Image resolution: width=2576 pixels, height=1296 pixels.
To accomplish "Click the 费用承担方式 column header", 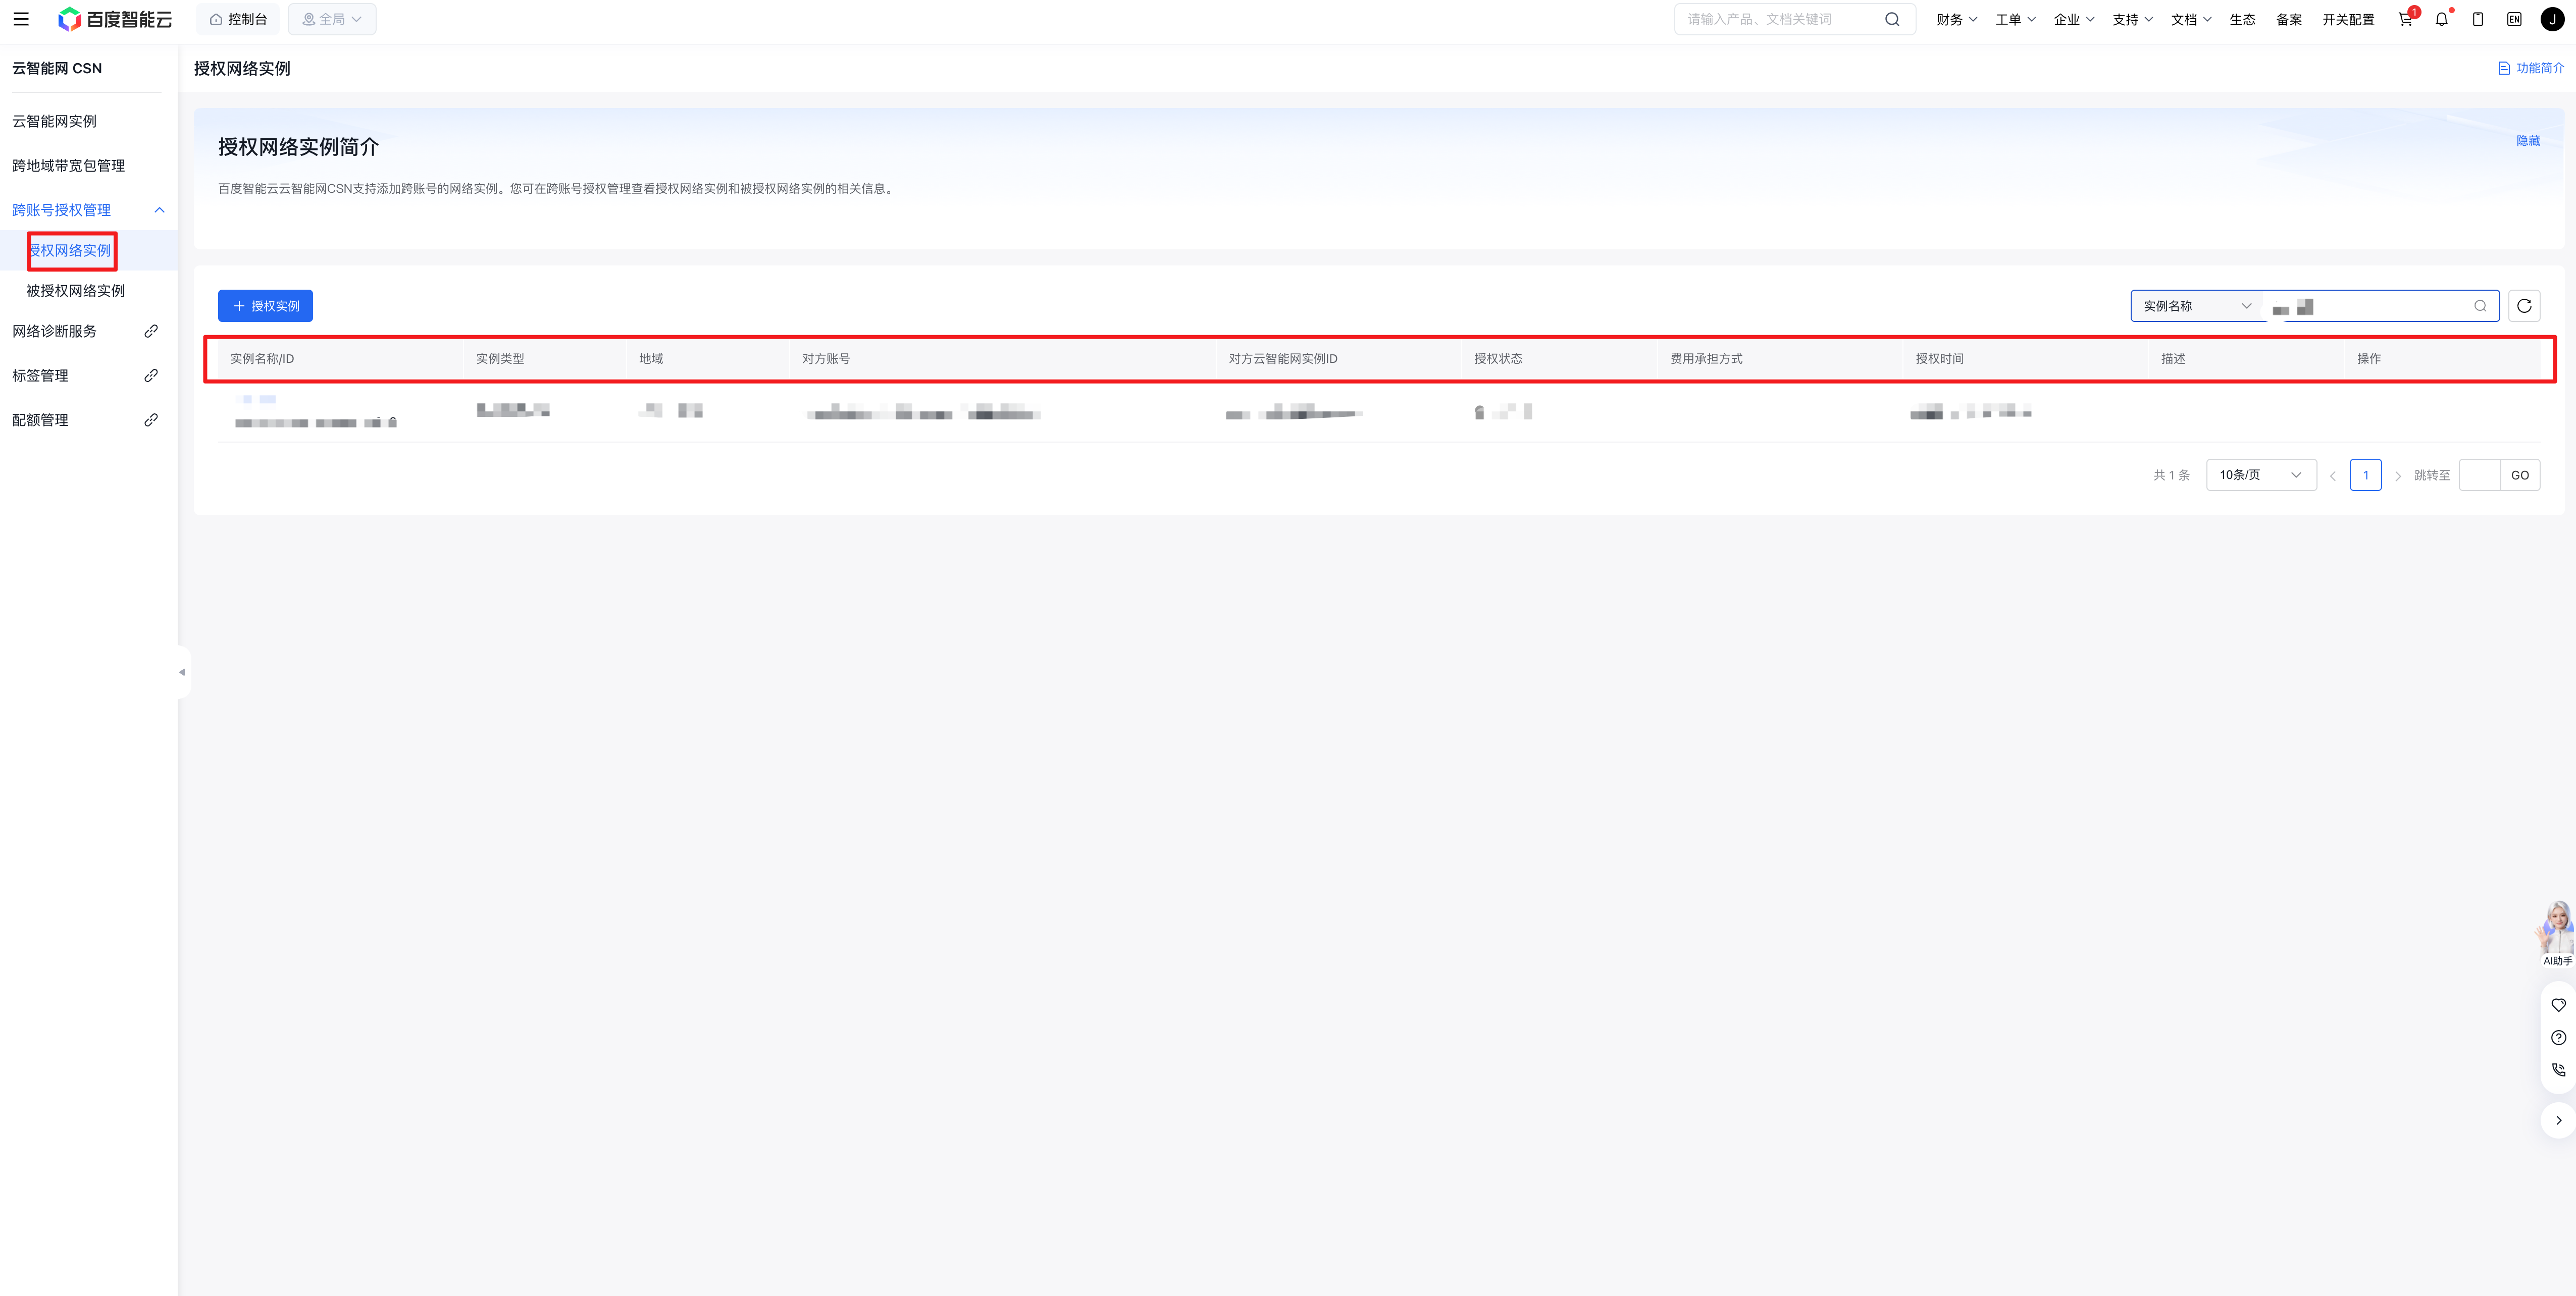I will pyautogui.click(x=1706, y=359).
